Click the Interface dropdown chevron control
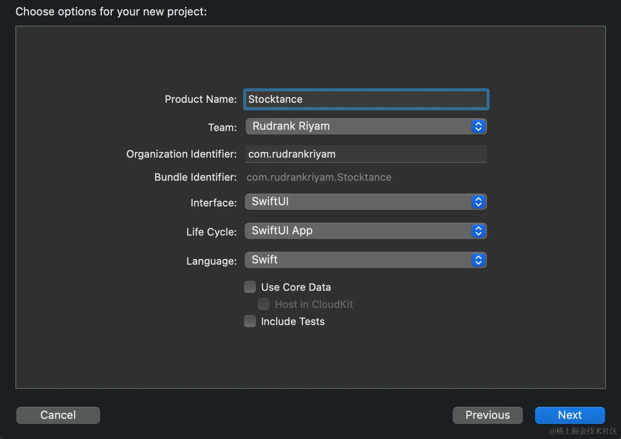This screenshot has height=439, width=621. tap(478, 202)
